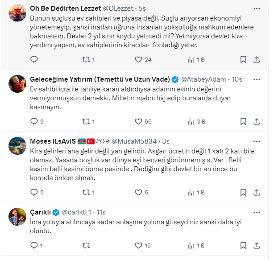Share Çarıklı's tweet

click(257, 245)
